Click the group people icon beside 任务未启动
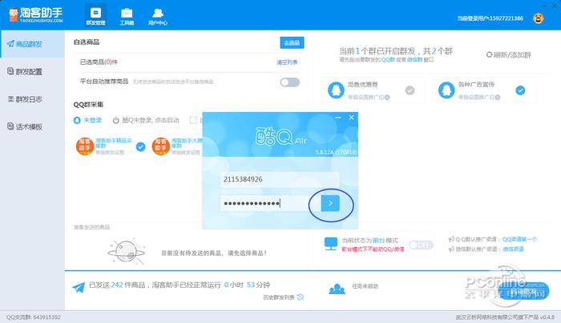 [x=337, y=289]
